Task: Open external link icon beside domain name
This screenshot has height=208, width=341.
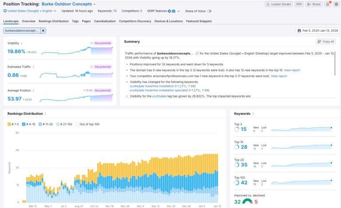Action: [197, 53]
